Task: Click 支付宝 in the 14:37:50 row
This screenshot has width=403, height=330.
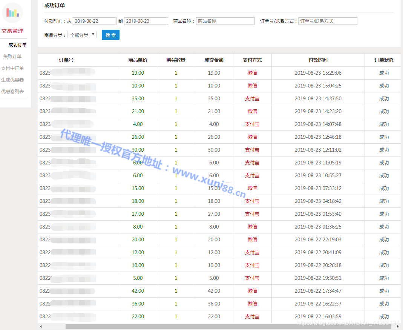Action: 252,98
